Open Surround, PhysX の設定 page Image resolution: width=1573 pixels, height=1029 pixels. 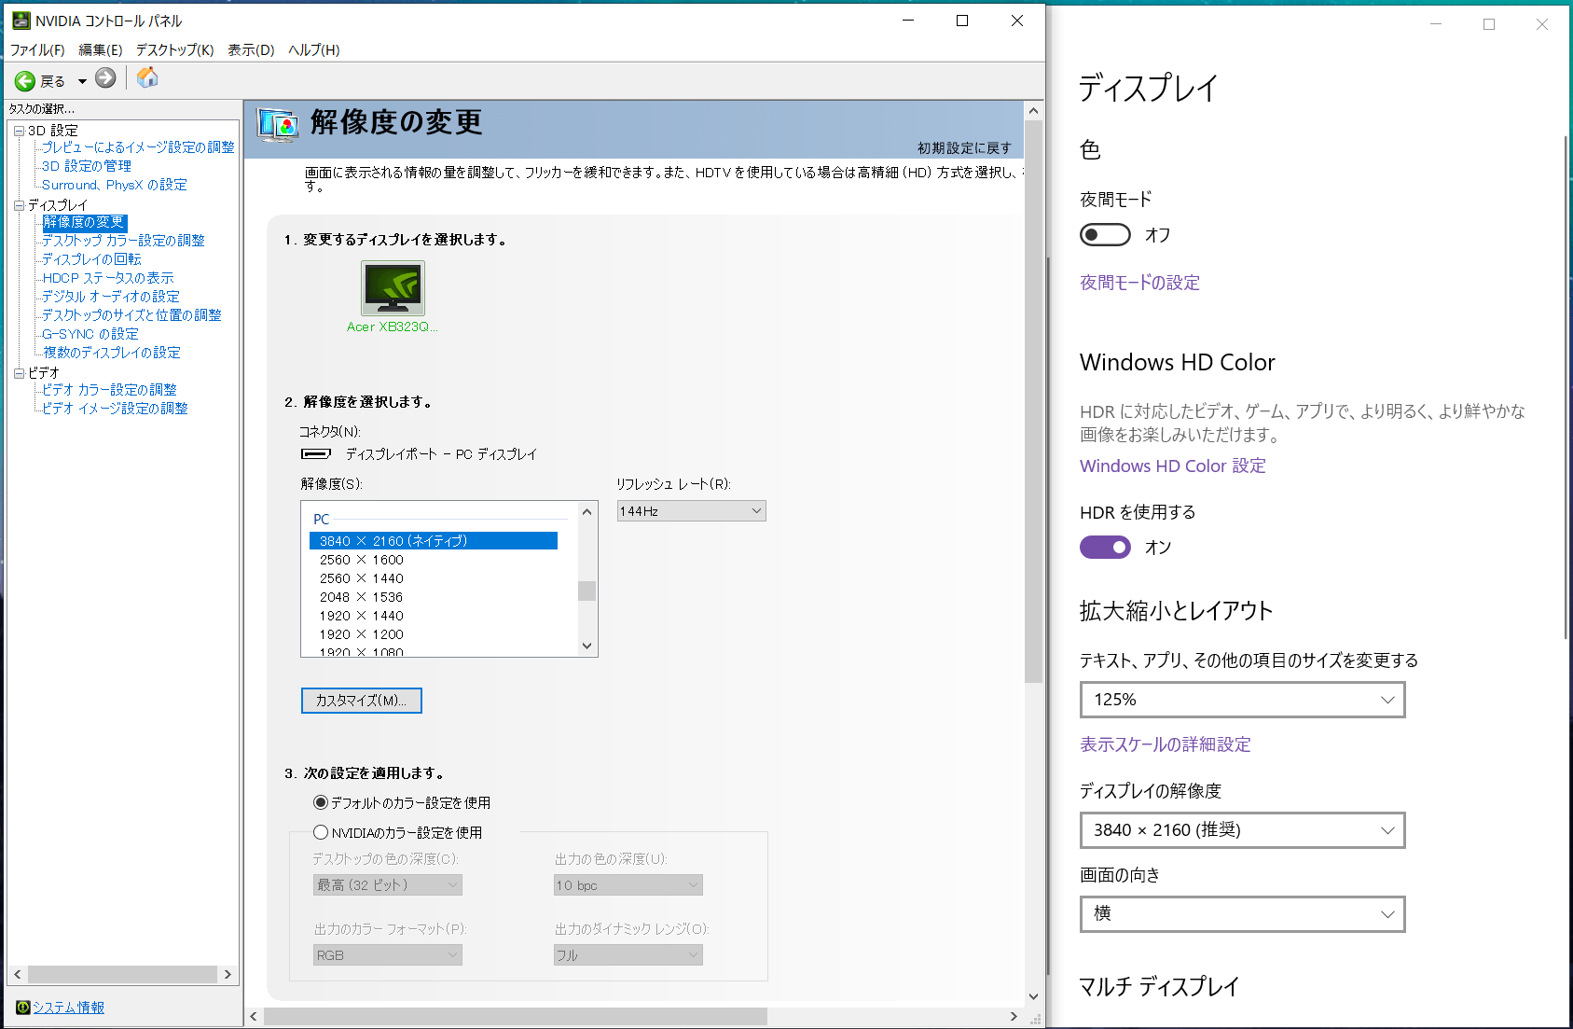pos(115,185)
